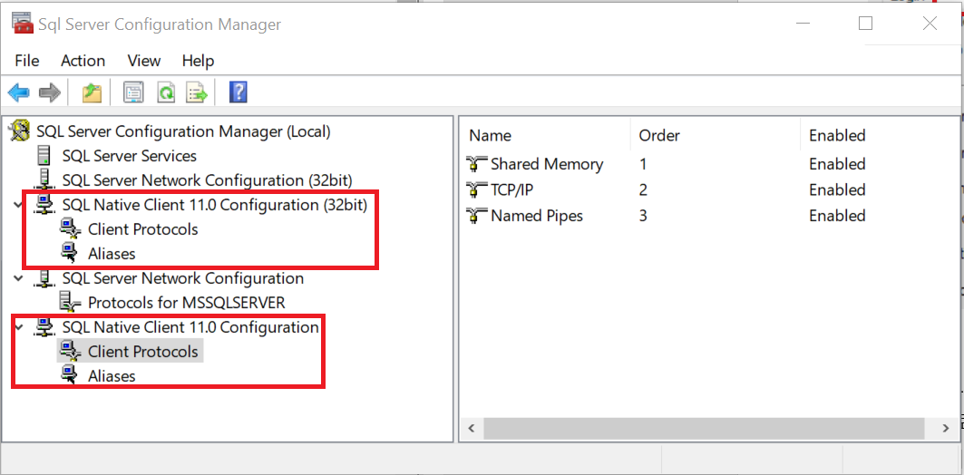Maximize the Configuration Manager window

click(x=866, y=24)
